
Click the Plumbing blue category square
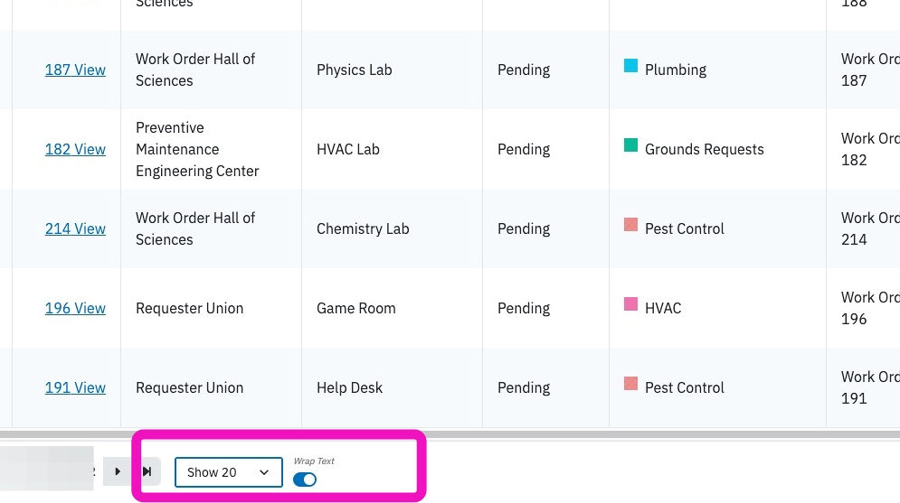[x=630, y=65]
